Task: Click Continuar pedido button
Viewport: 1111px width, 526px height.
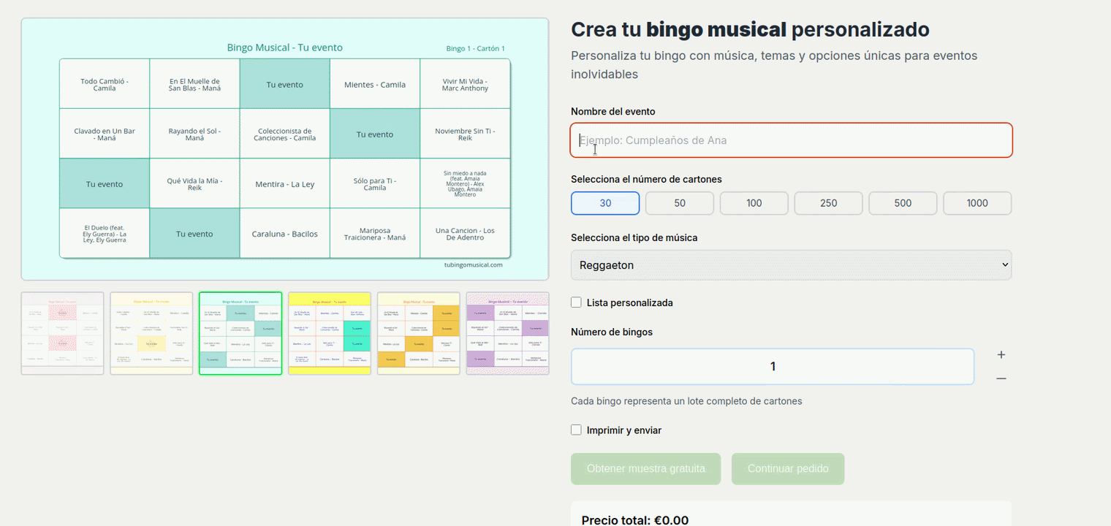Action: pyautogui.click(x=788, y=469)
